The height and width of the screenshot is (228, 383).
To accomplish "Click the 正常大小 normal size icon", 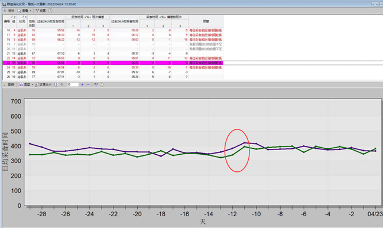I will [x=37, y=84].
